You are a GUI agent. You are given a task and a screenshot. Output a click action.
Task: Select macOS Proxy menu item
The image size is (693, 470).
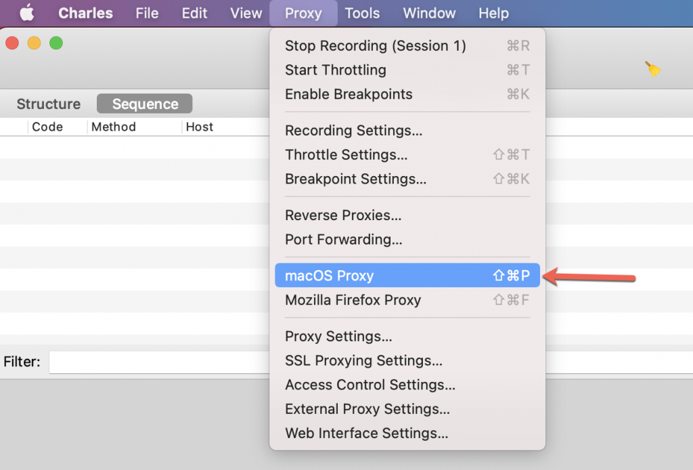click(407, 276)
